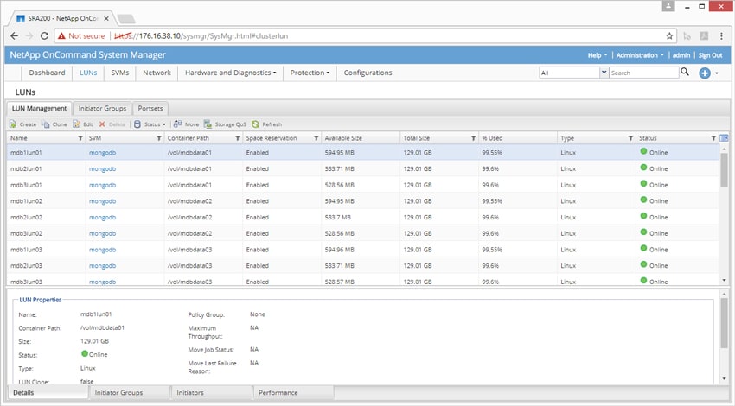This screenshot has height=406, width=735.
Task: Filter the Total Size column
Action: click(474, 138)
